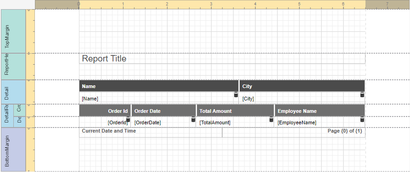This screenshot has height=172, width=410.
Task: Select the Order Date header cell
Action: click(163, 111)
